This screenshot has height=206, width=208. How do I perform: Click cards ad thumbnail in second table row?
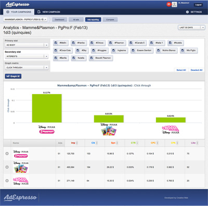coord(21,167)
